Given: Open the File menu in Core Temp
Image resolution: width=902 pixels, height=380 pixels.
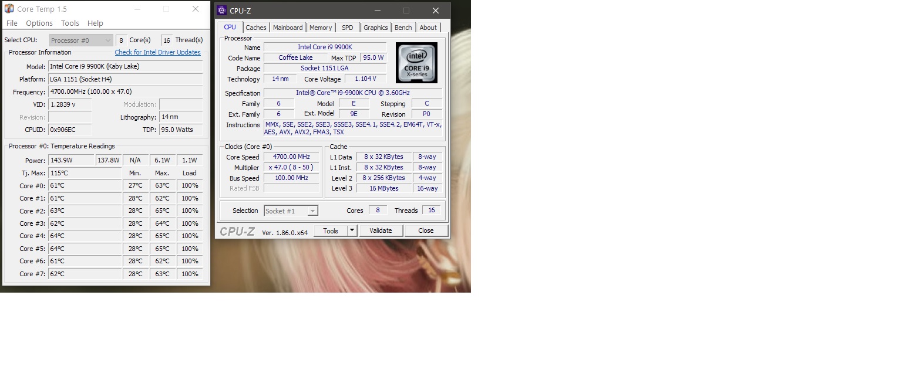Looking at the screenshot, I should point(12,23).
